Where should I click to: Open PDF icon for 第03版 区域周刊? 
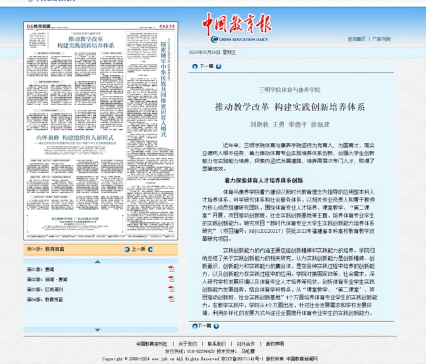pos(171,289)
